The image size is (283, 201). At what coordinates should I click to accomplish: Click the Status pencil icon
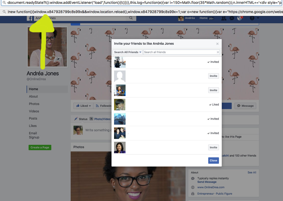[76, 119]
